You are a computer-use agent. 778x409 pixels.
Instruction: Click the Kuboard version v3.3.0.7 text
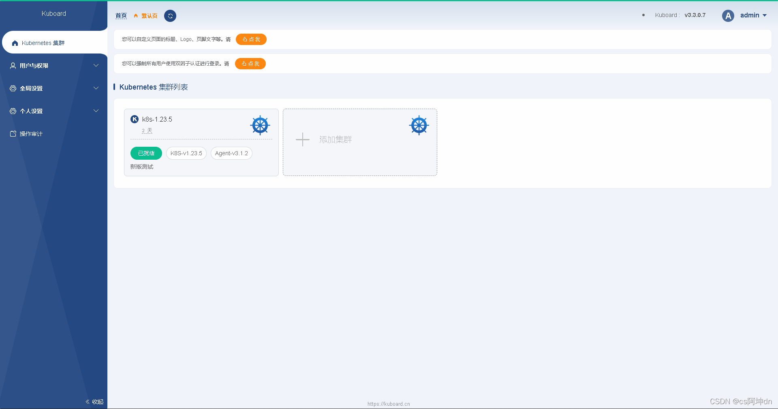pos(695,15)
